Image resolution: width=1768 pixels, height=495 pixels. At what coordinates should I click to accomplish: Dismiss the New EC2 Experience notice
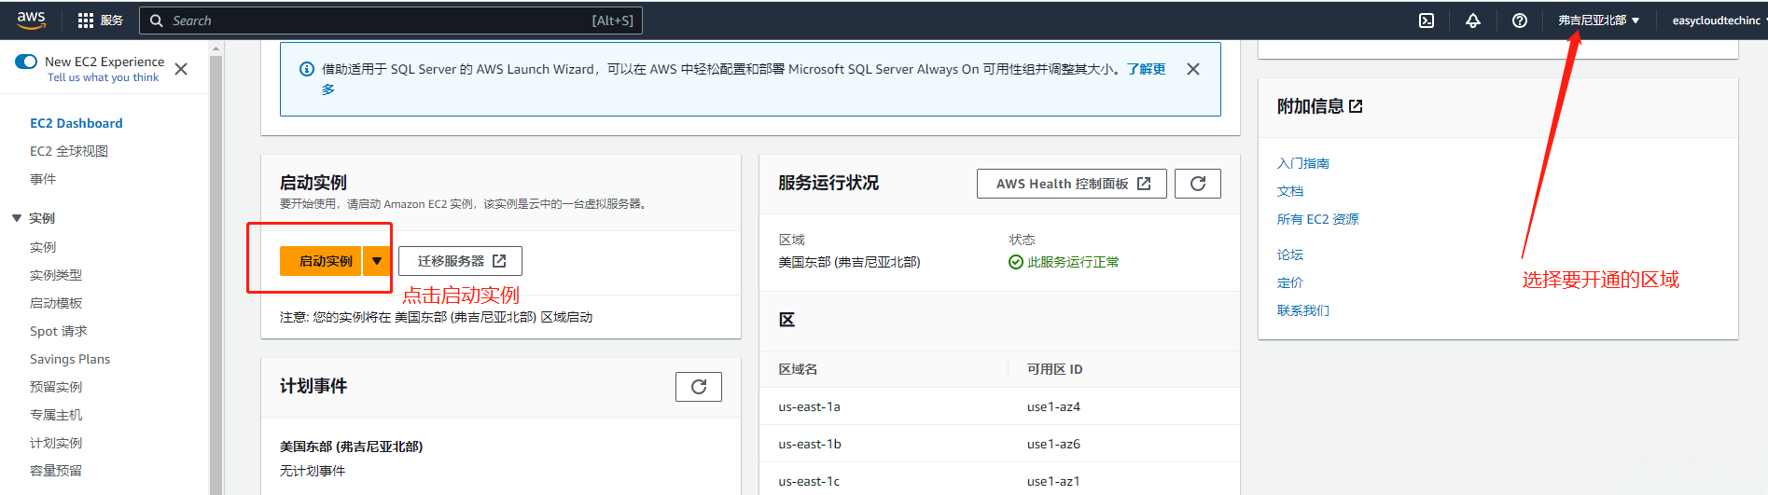point(181,69)
